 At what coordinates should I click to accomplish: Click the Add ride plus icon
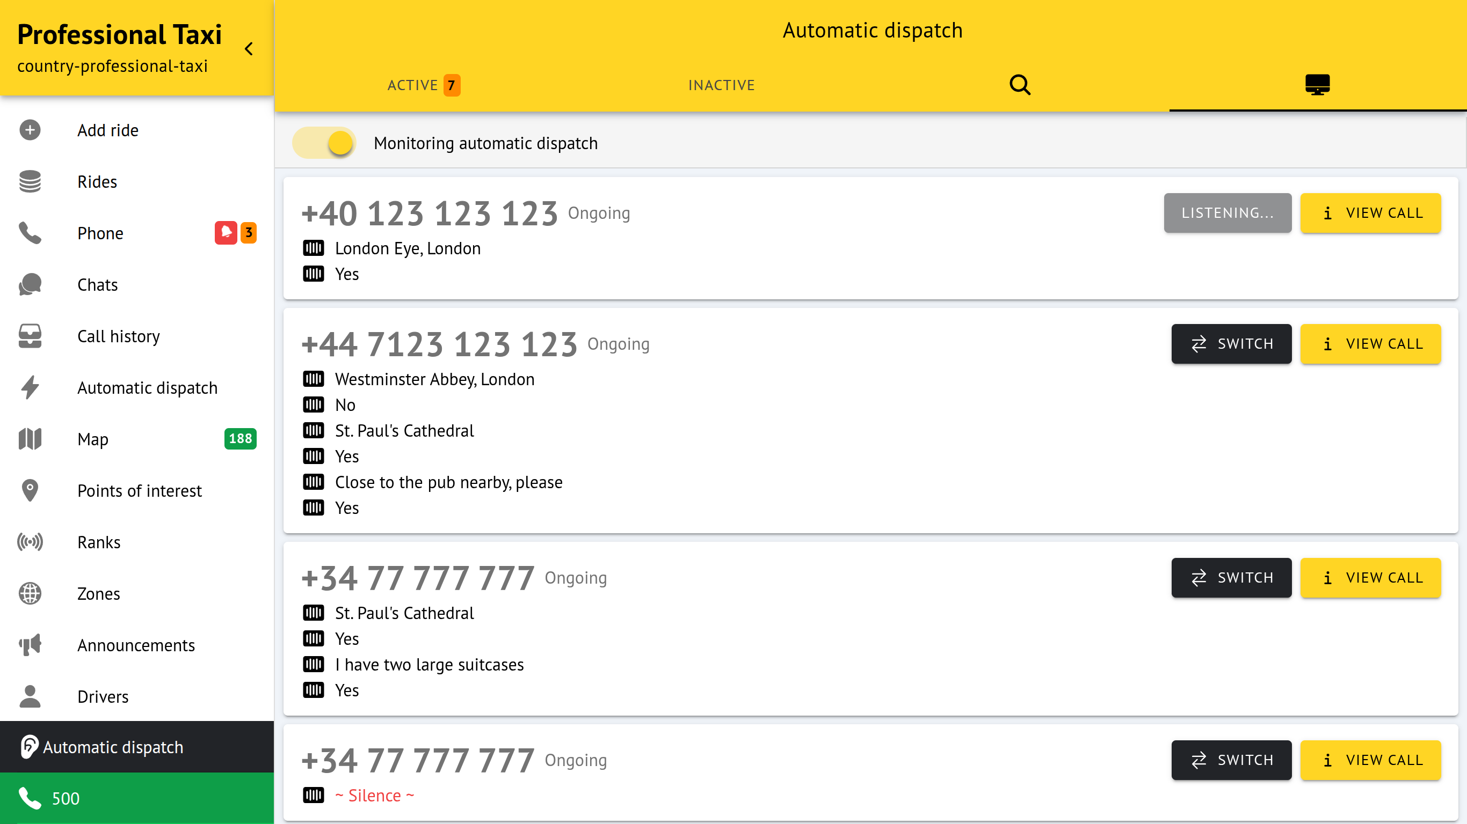[x=30, y=130]
